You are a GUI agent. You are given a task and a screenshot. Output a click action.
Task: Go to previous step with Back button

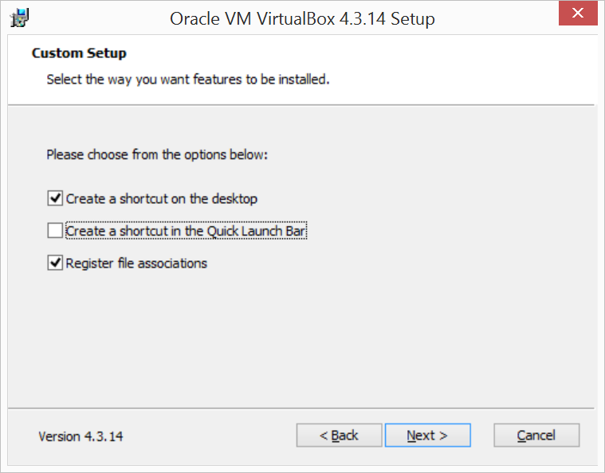point(339,436)
